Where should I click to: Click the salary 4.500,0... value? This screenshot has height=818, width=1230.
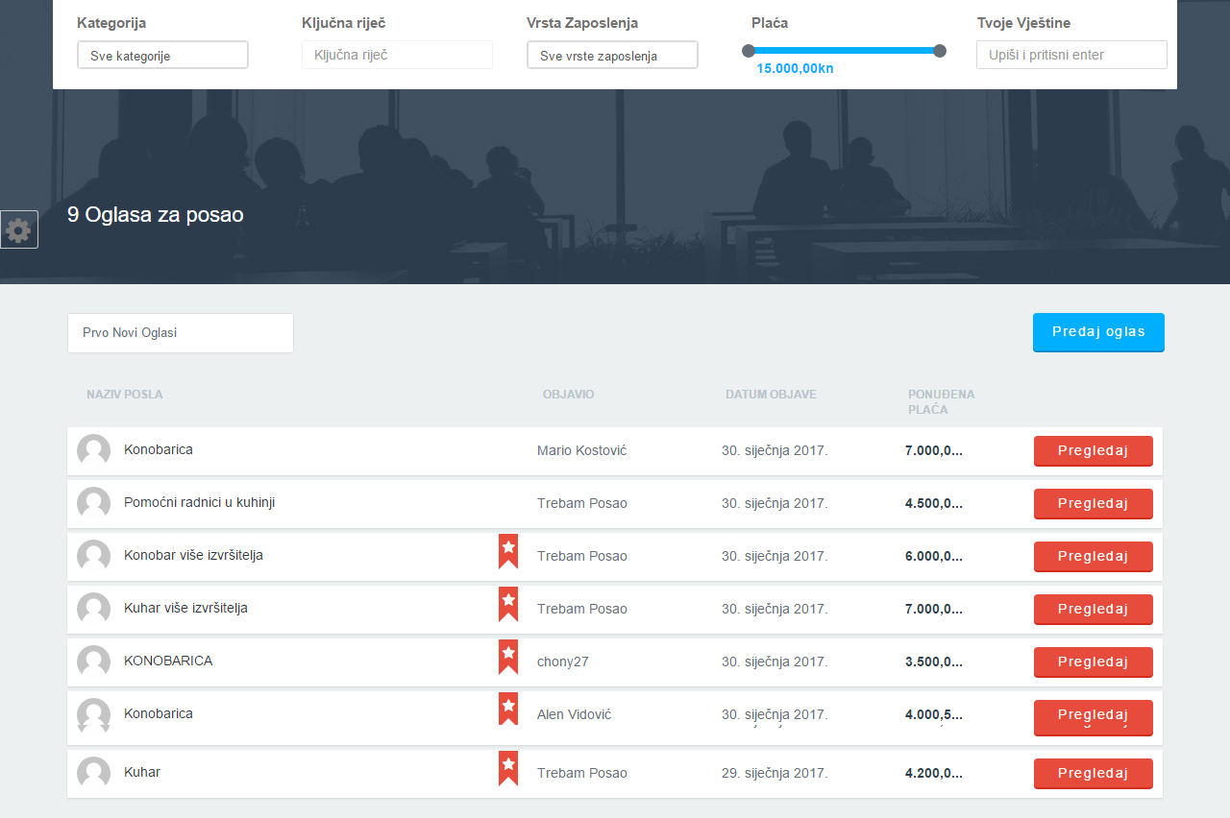[x=934, y=503]
